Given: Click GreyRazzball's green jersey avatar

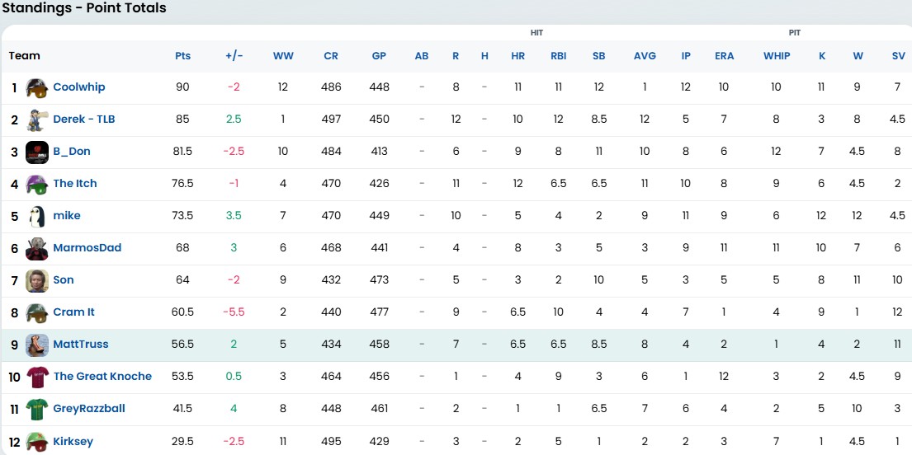Looking at the screenshot, I should click(x=36, y=409).
